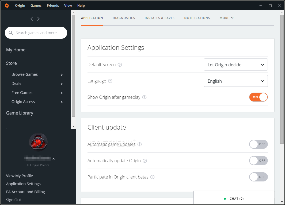The height and width of the screenshot is (205, 285).
Task: Click help icon for Show Origin after gameplay
Action: [x=144, y=97]
